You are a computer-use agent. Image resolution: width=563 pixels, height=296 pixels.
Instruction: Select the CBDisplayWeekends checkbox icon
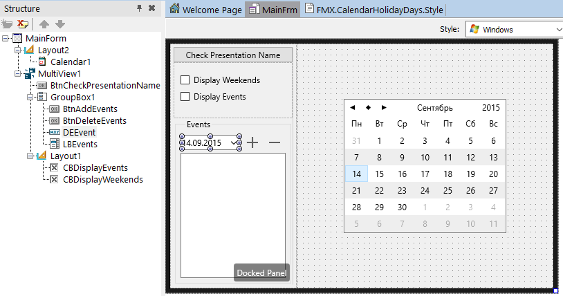coord(54,179)
